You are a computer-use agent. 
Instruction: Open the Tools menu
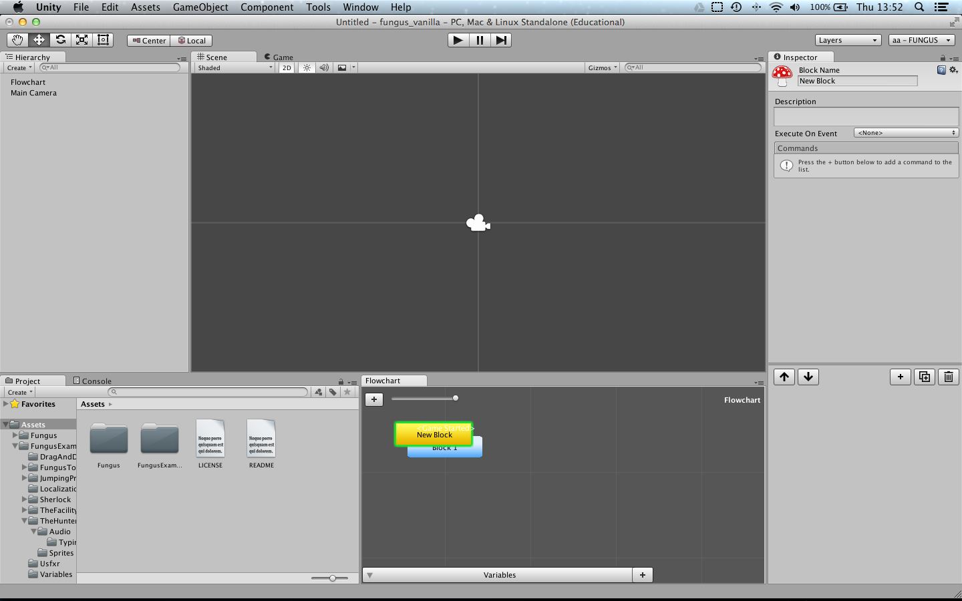coord(319,7)
